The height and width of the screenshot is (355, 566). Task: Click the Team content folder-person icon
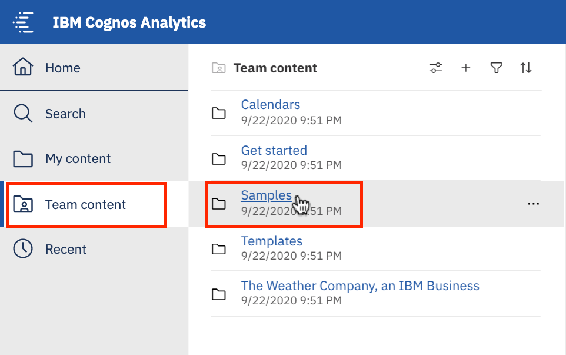(x=23, y=204)
